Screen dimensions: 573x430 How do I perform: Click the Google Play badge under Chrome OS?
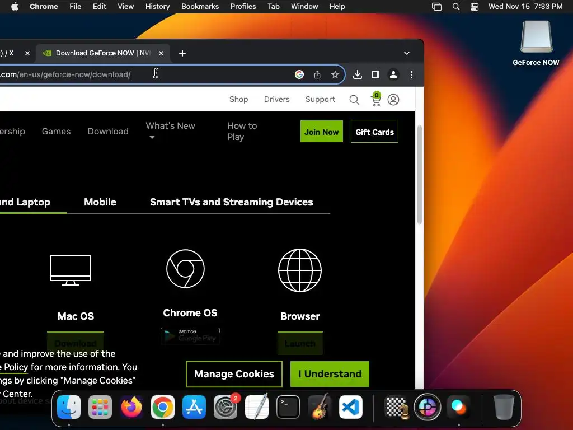click(x=190, y=336)
